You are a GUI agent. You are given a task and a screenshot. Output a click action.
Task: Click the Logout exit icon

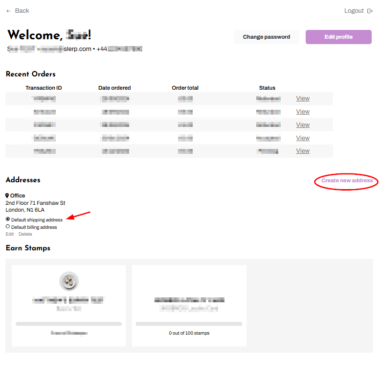click(x=370, y=11)
